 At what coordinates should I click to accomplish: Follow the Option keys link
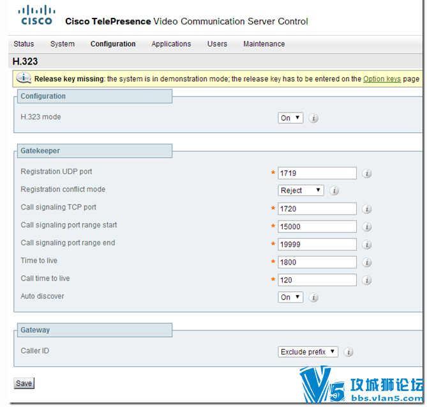tap(382, 79)
